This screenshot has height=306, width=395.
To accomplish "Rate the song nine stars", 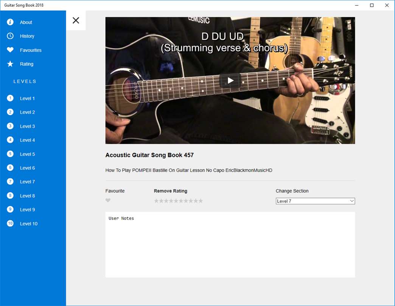I will coord(196,201).
